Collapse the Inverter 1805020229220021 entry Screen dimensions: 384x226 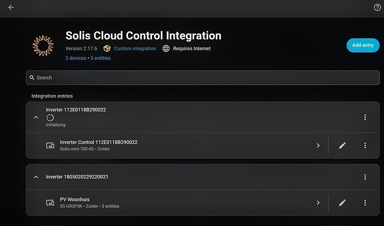click(36, 177)
